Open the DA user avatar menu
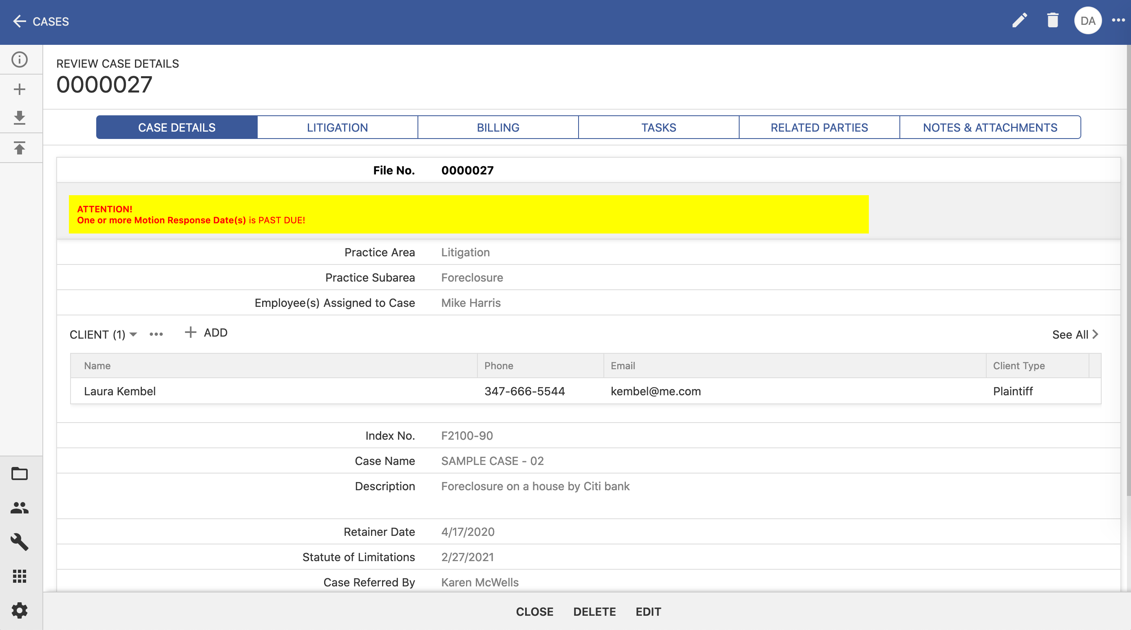This screenshot has height=630, width=1131. coord(1087,21)
